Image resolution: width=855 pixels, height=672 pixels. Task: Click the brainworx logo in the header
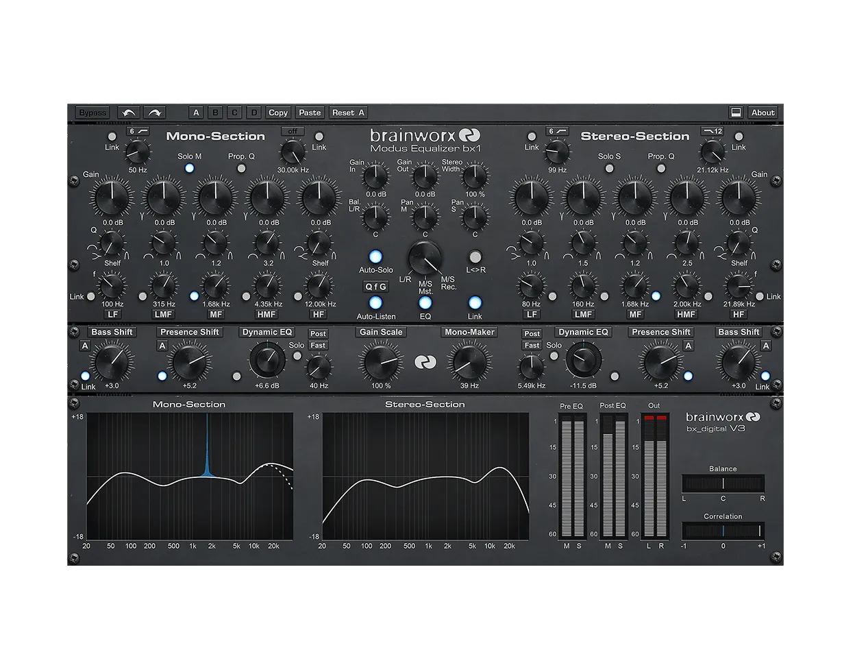coord(425,136)
